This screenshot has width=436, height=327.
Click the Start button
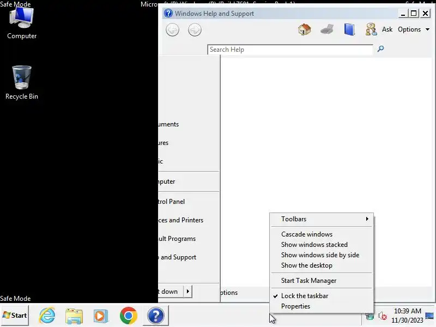15,316
